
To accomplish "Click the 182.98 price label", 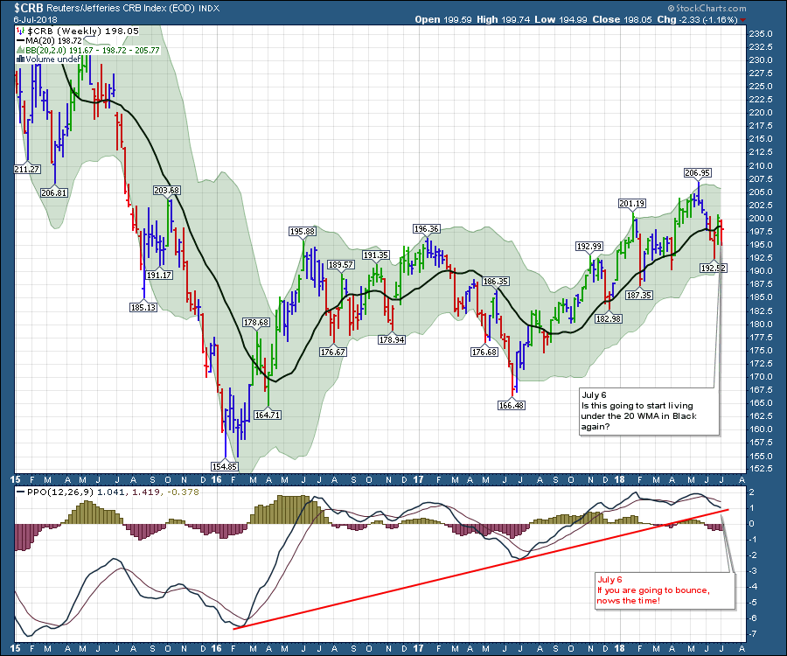I will pyautogui.click(x=609, y=318).
